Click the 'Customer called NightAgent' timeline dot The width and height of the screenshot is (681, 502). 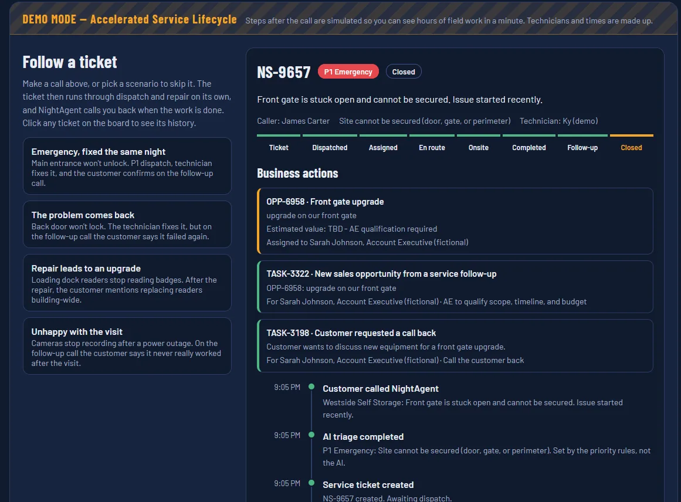(x=311, y=386)
